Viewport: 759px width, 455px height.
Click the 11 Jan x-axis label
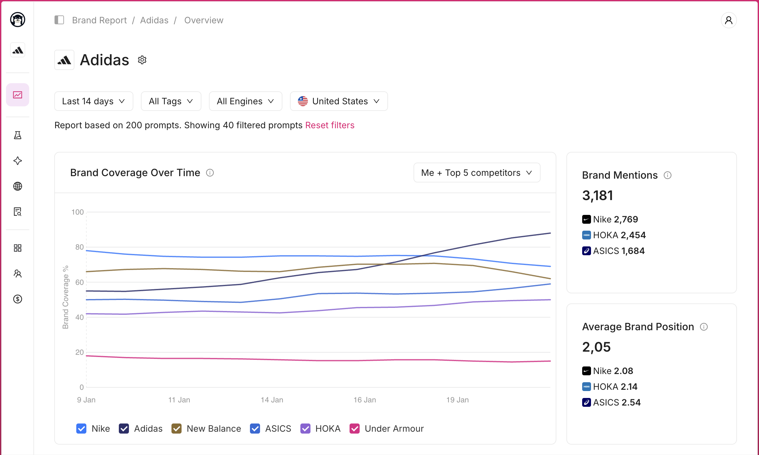click(x=179, y=400)
